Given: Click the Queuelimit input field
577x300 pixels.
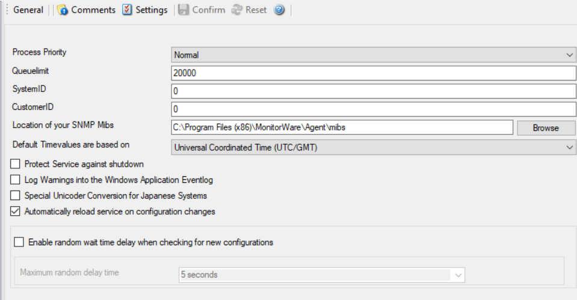Looking at the screenshot, I should [373, 73].
